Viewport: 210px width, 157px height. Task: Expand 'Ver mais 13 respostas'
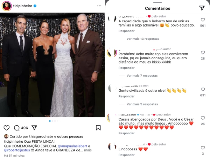142,39
